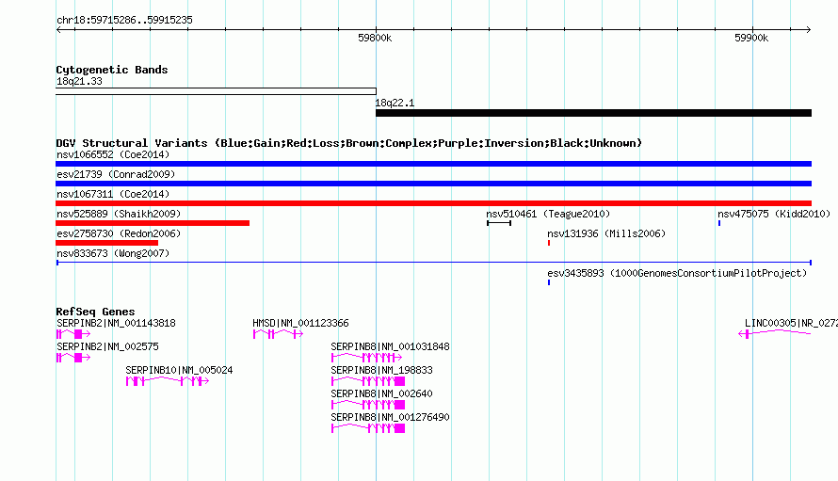Click the chr18:59715286..59915235 coordinate label
The width and height of the screenshot is (838, 481).
[x=124, y=21]
